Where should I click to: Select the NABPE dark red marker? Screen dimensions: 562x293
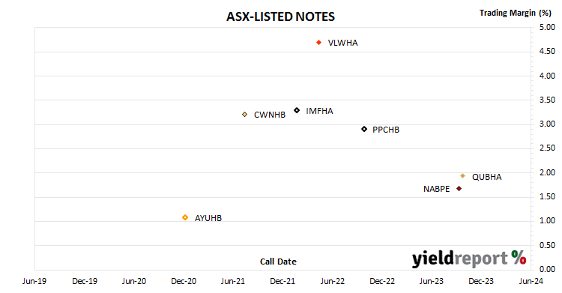pos(459,189)
